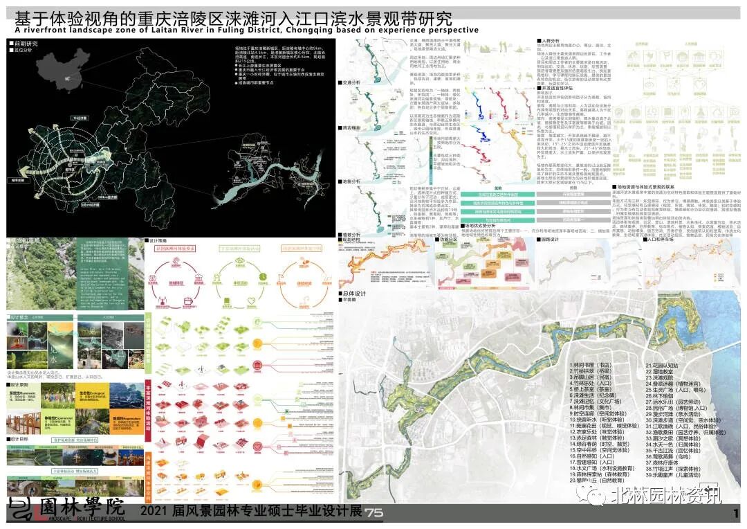747x529 pixels.
Task: Click the '设计目标' heading
Action: [17, 439]
